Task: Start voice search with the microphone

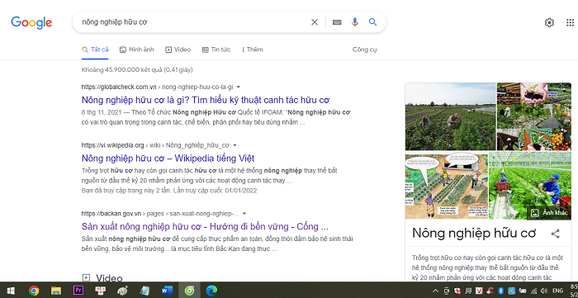Action: pos(354,22)
